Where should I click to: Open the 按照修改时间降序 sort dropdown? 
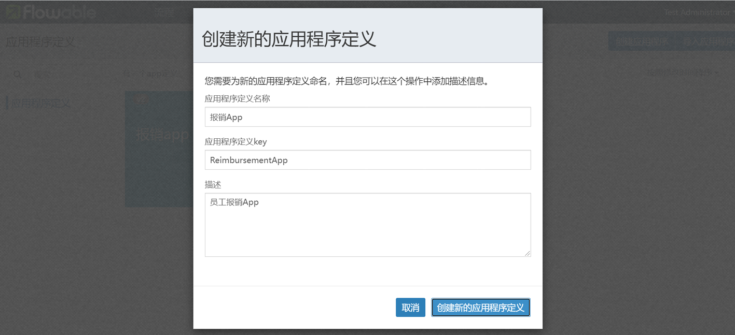[682, 73]
